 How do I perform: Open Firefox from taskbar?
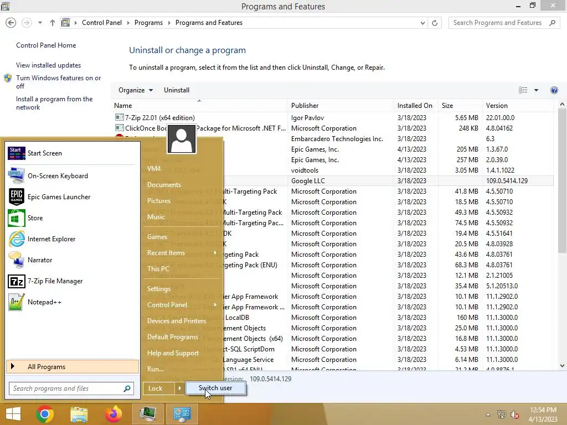click(x=113, y=414)
